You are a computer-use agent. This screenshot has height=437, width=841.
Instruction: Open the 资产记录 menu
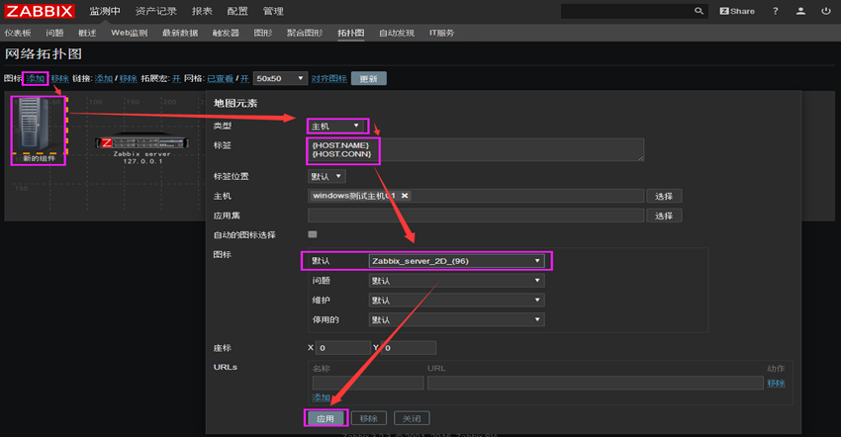[156, 11]
